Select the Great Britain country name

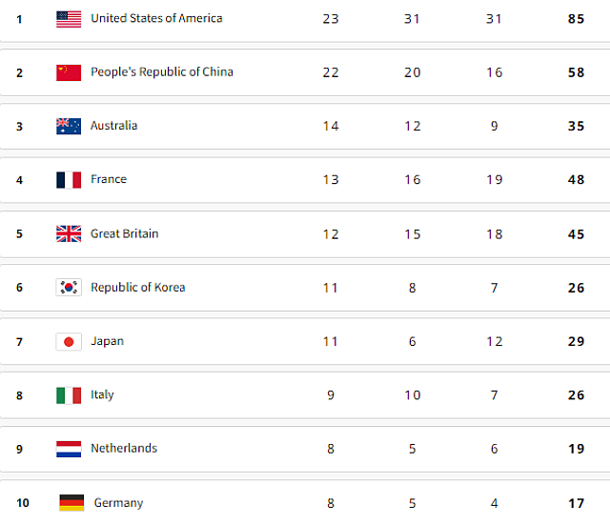(x=124, y=233)
